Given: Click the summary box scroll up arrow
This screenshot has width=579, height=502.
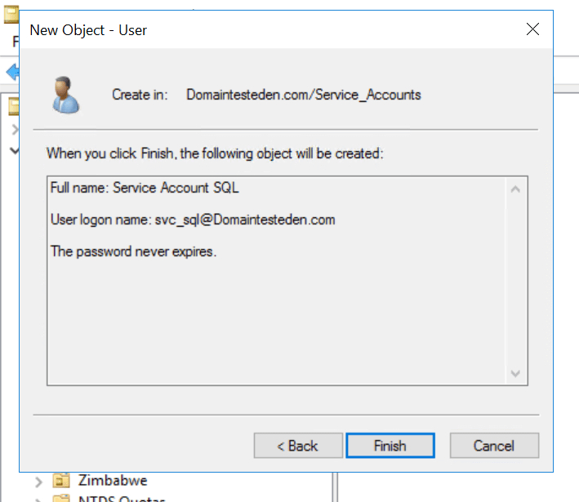Looking at the screenshot, I should pyautogui.click(x=515, y=189).
